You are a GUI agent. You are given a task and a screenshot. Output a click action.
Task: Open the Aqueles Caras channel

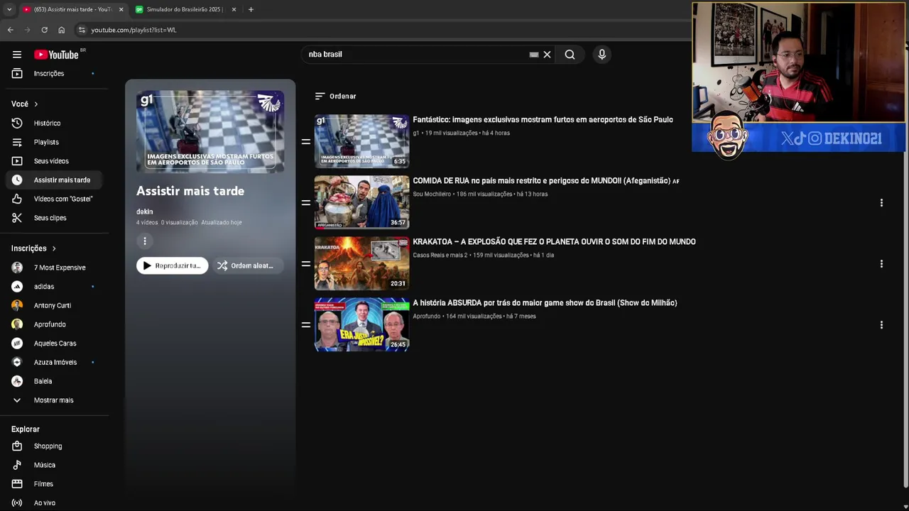click(x=55, y=344)
